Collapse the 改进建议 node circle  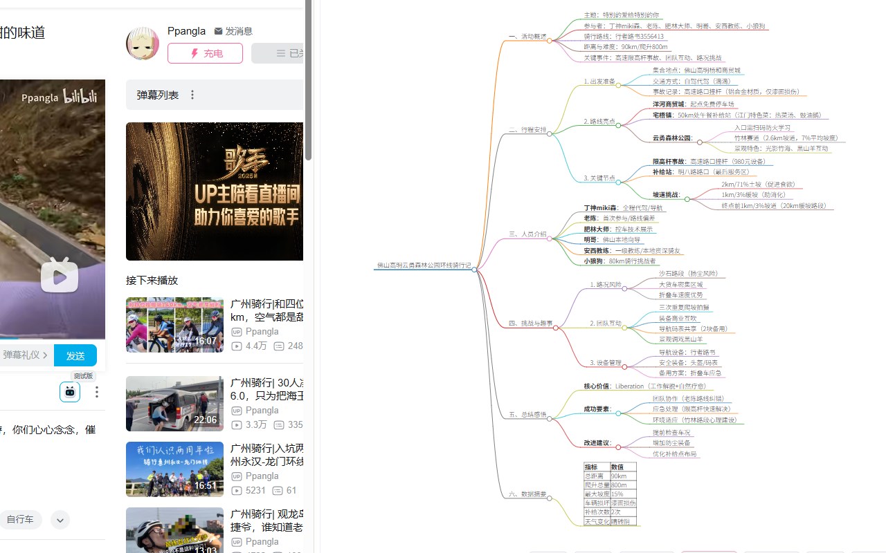618,447
